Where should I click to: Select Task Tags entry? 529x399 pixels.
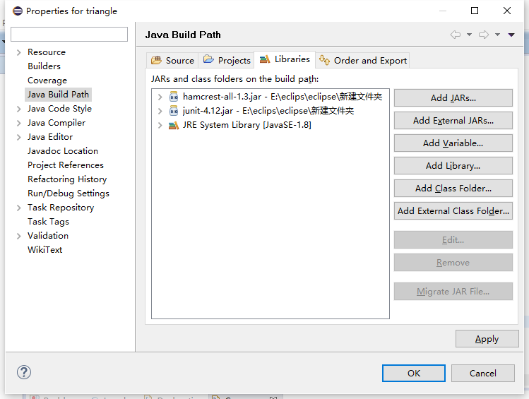(x=48, y=222)
